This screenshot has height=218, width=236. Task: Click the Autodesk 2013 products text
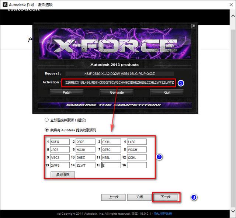coord(114,65)
